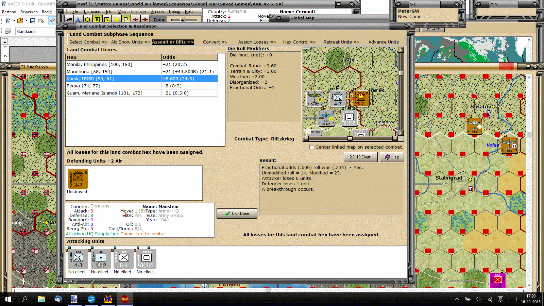Click the 'Retreat Units =>' subphase step
The image size is (544, 306).
341,42
